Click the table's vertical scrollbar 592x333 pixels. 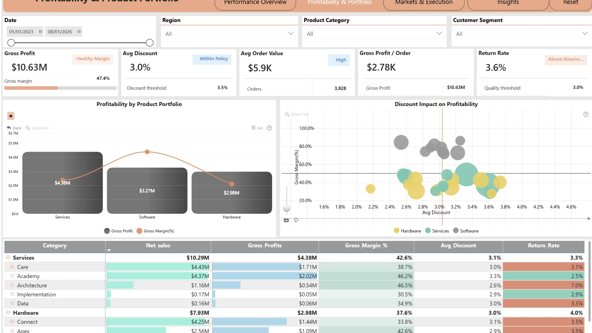pyautogui.click(x=589, y=281)
